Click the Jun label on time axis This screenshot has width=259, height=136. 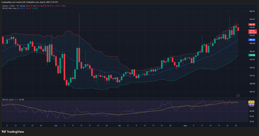pyautogui.click(x=56, y=125)
